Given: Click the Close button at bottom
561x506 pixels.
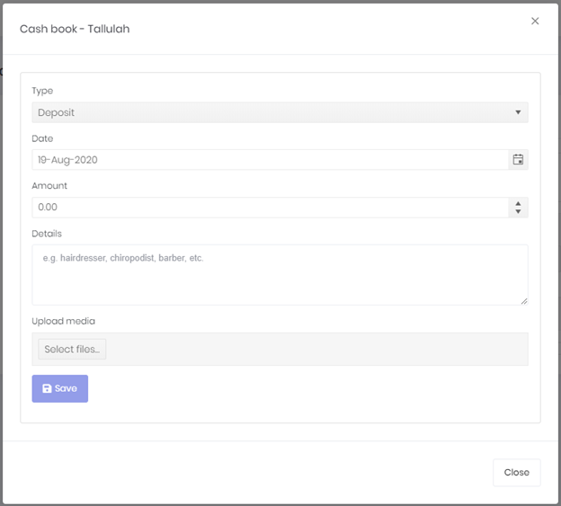Looking at the screenshot, I should click(516, 473).
